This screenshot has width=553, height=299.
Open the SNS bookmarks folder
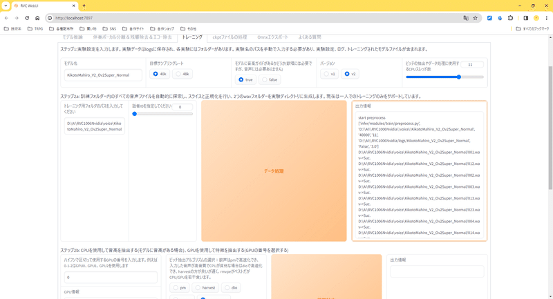(x=109, y=29)
